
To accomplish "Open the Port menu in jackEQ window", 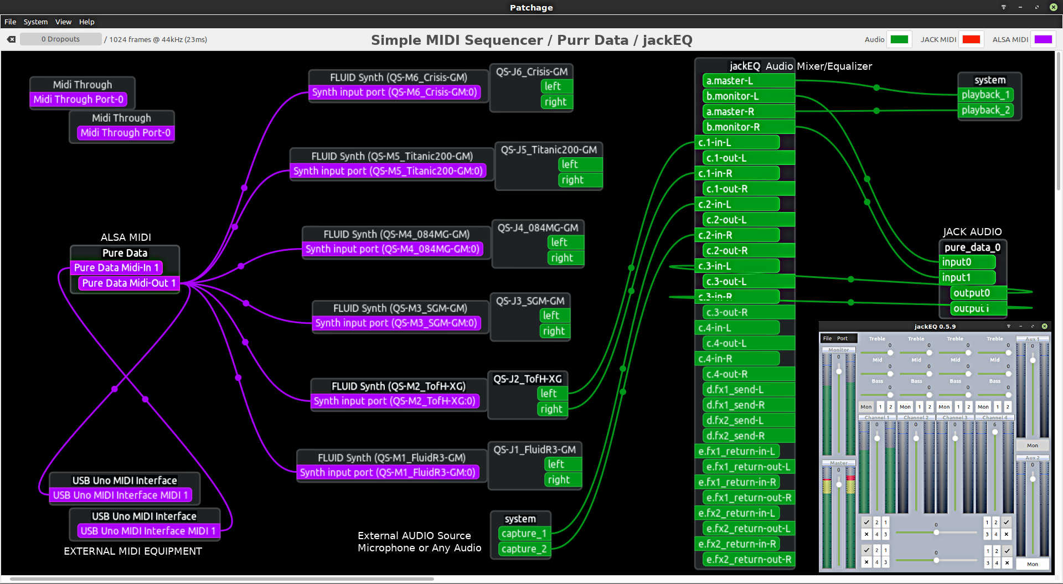I will pyautogui.click(x=842, y=338).
